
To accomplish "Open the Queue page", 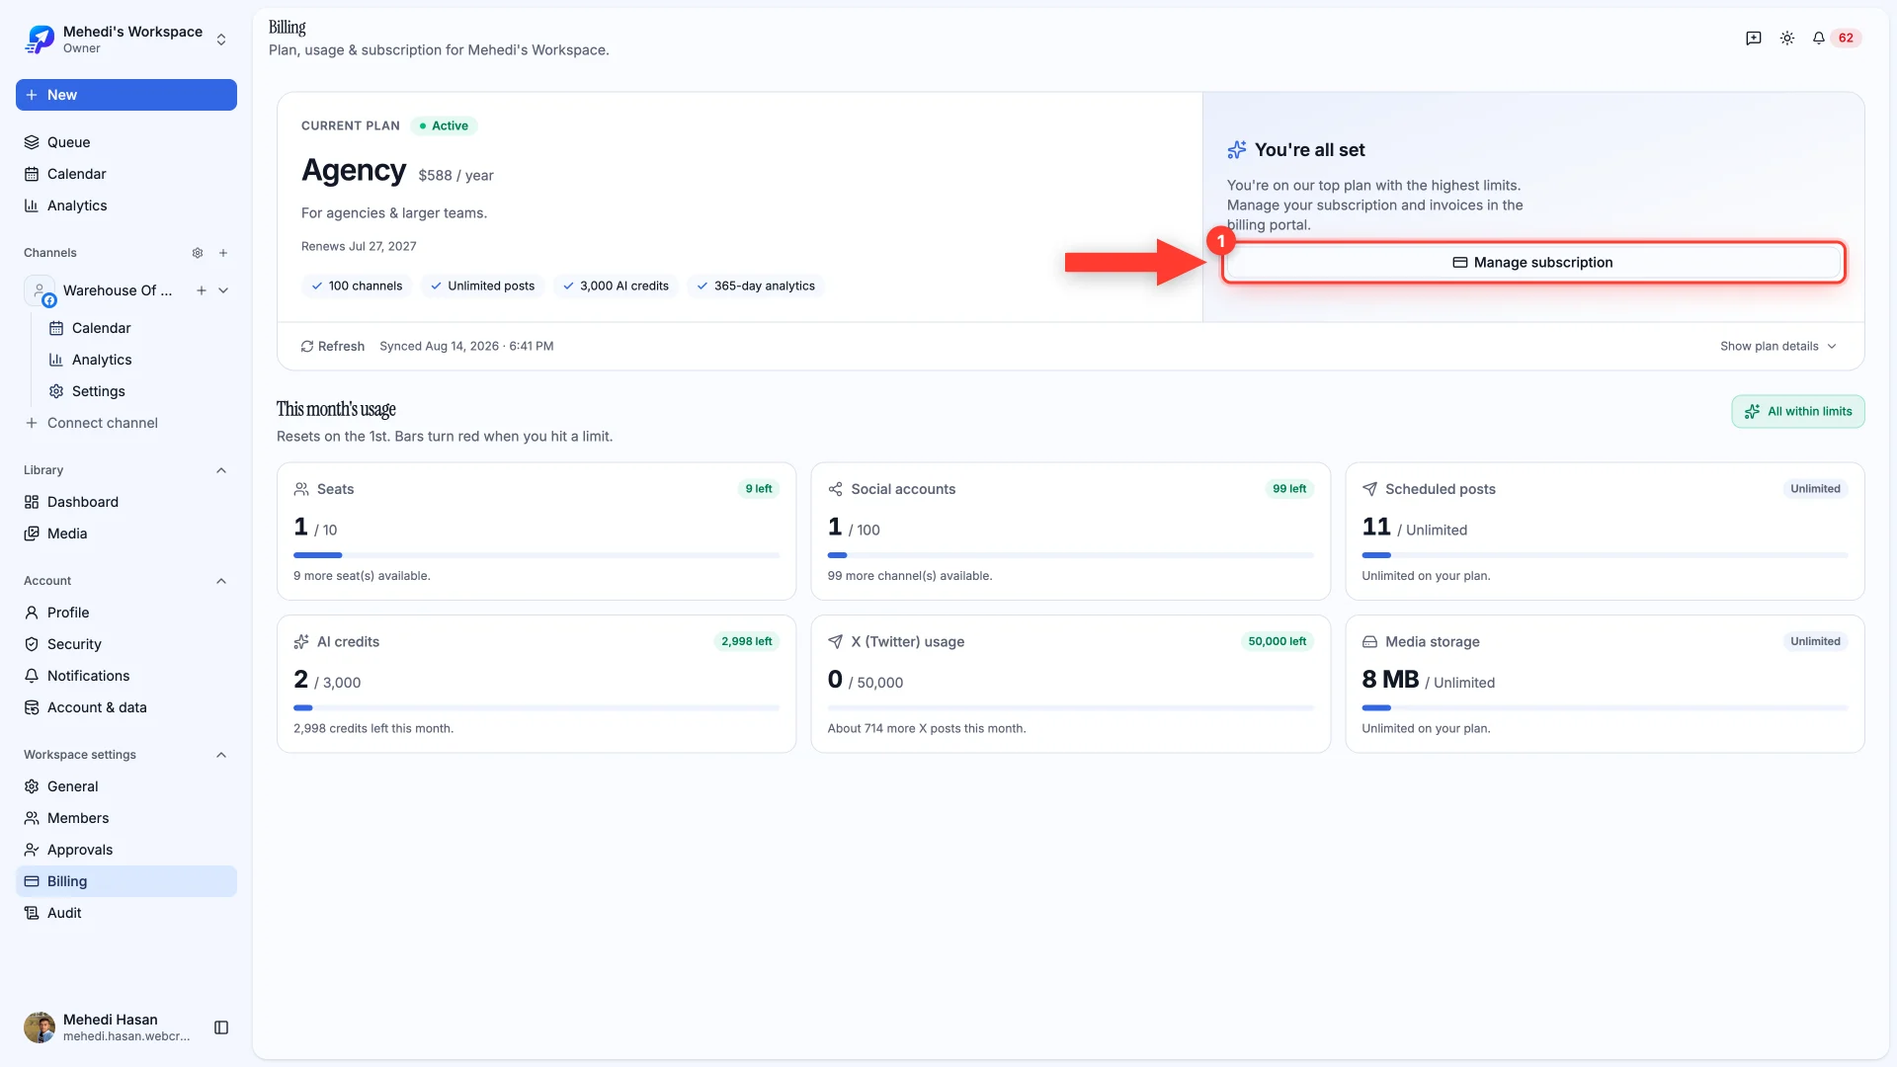I will pyautogui.click(x=126, y=142).
